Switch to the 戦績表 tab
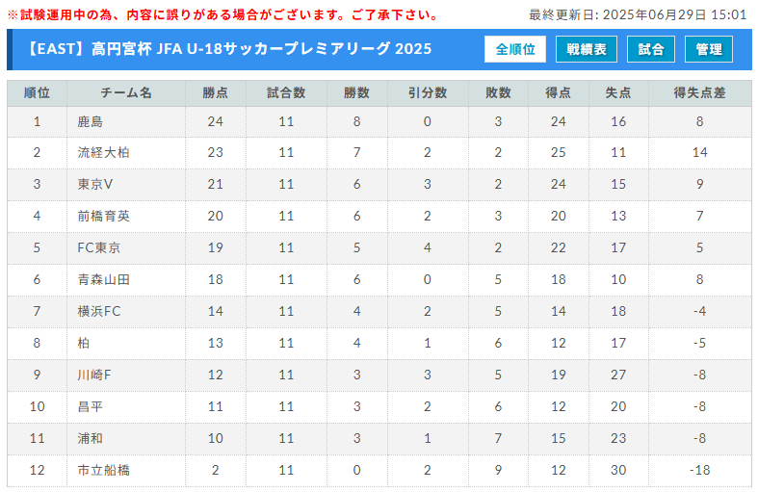The width and height of the screenshot is (758, 492). pos(586,49)
